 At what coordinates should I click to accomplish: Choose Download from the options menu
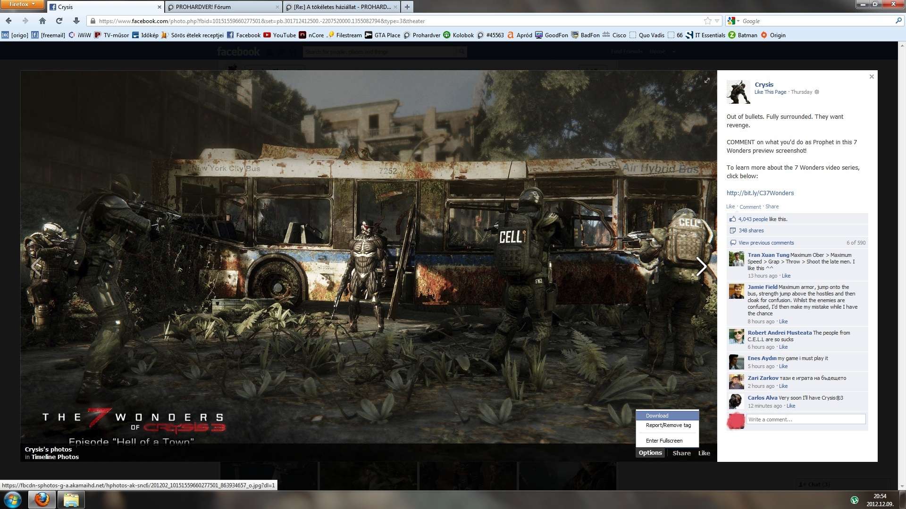click(x=667, y=416)
